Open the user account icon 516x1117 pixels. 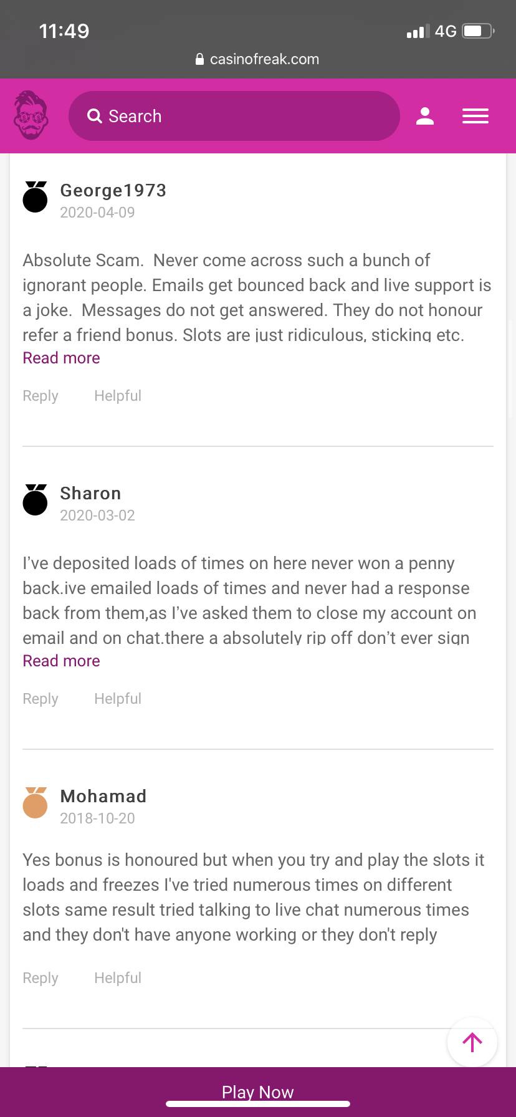pos(425,116)
